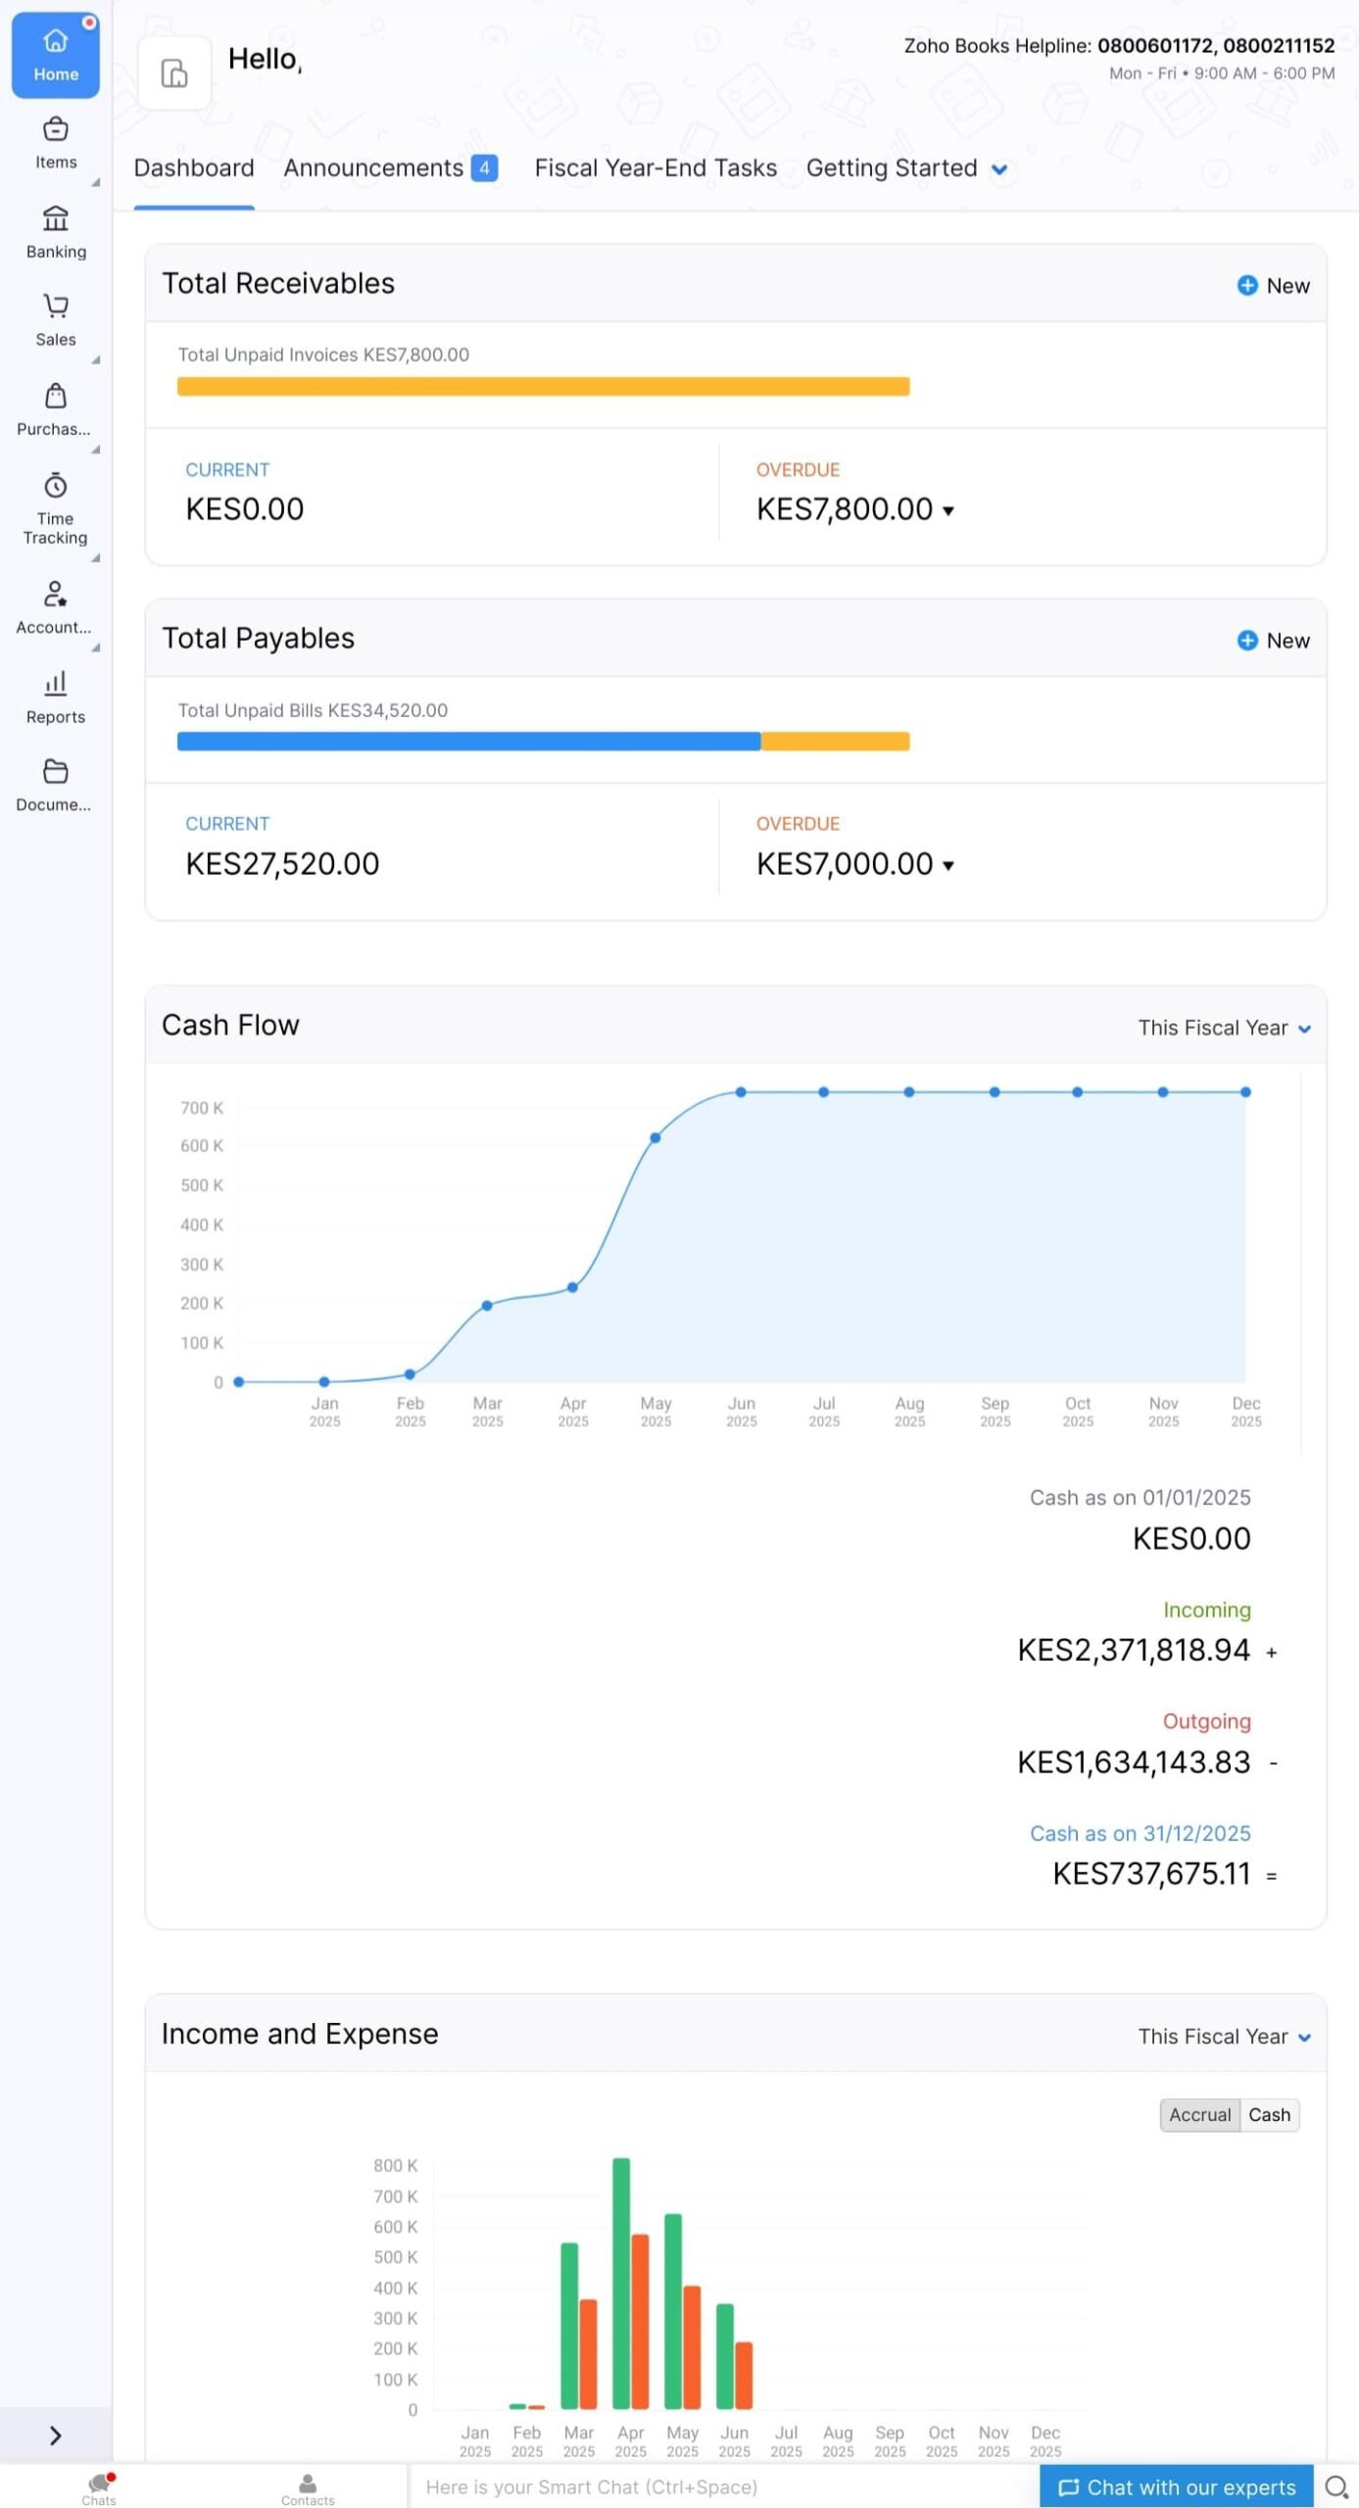
Task: Click the Apr 2025 green income bar
Action: pyautogui.click(x=621, y=2283)
